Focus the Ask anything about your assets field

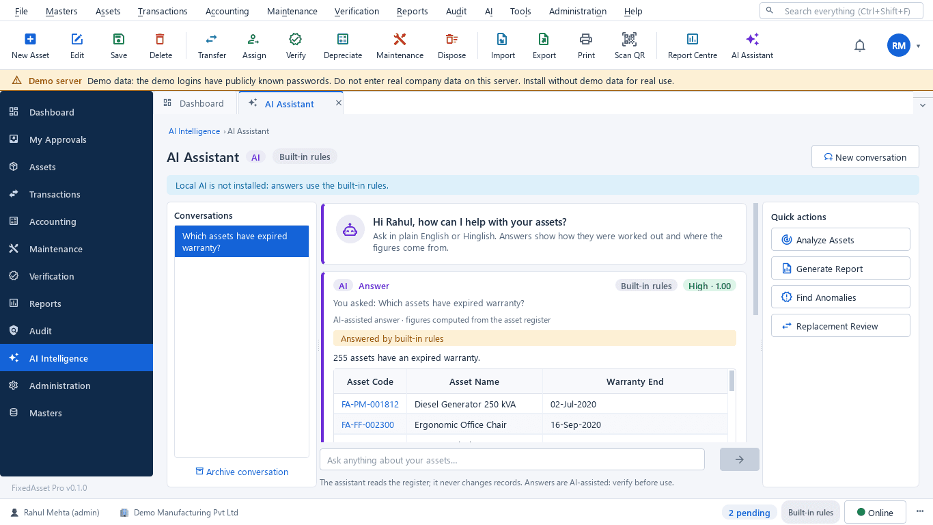[512, 459]
